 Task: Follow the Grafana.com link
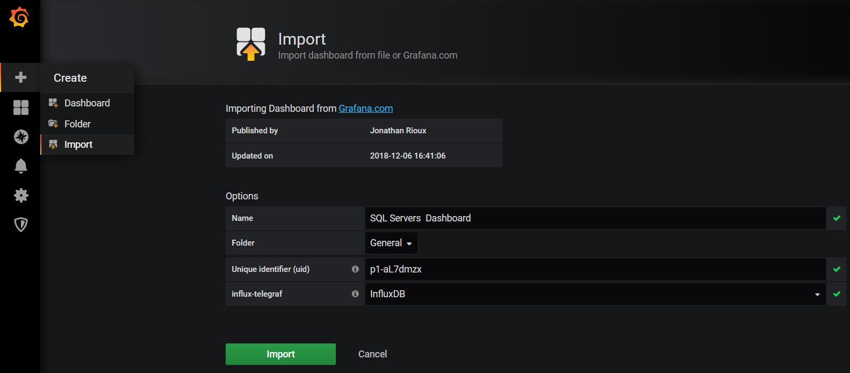366,109
